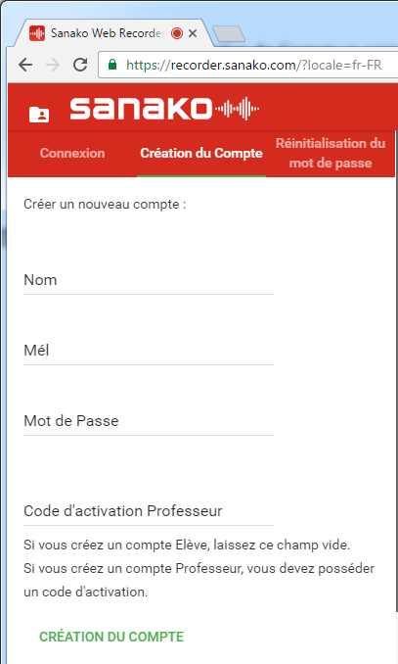
Task: Focus the Nom input field
Action: (149, 280)
